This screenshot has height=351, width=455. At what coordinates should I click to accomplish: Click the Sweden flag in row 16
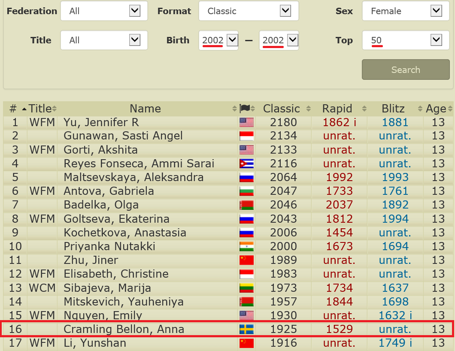coord(246,329)
